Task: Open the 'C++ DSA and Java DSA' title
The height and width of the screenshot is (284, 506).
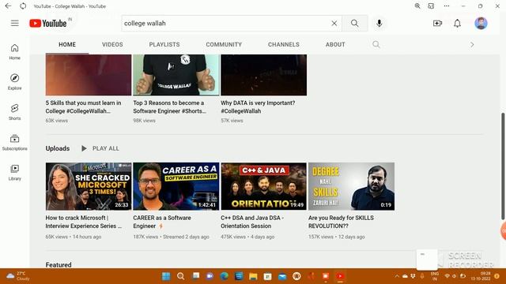Action: [252, 222]
